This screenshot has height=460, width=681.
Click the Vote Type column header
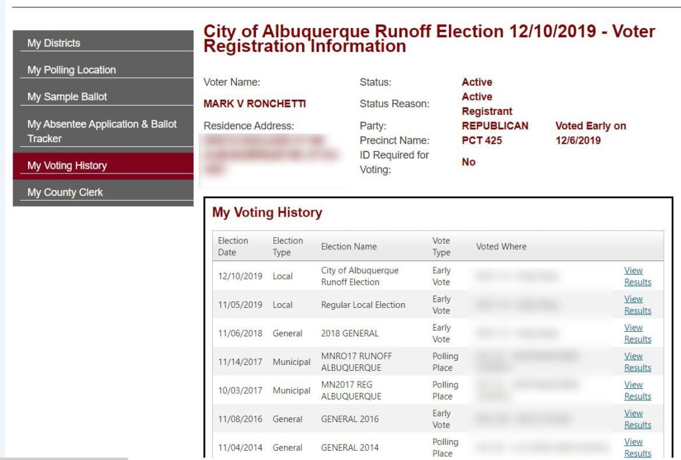(442, 247)
